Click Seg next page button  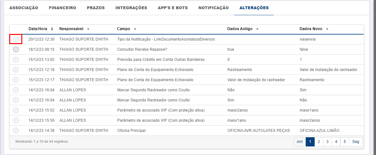[x=356, y=142]
